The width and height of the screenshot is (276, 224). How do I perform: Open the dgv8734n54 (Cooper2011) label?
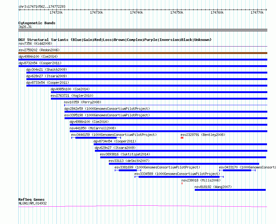(x=115, y=141)
